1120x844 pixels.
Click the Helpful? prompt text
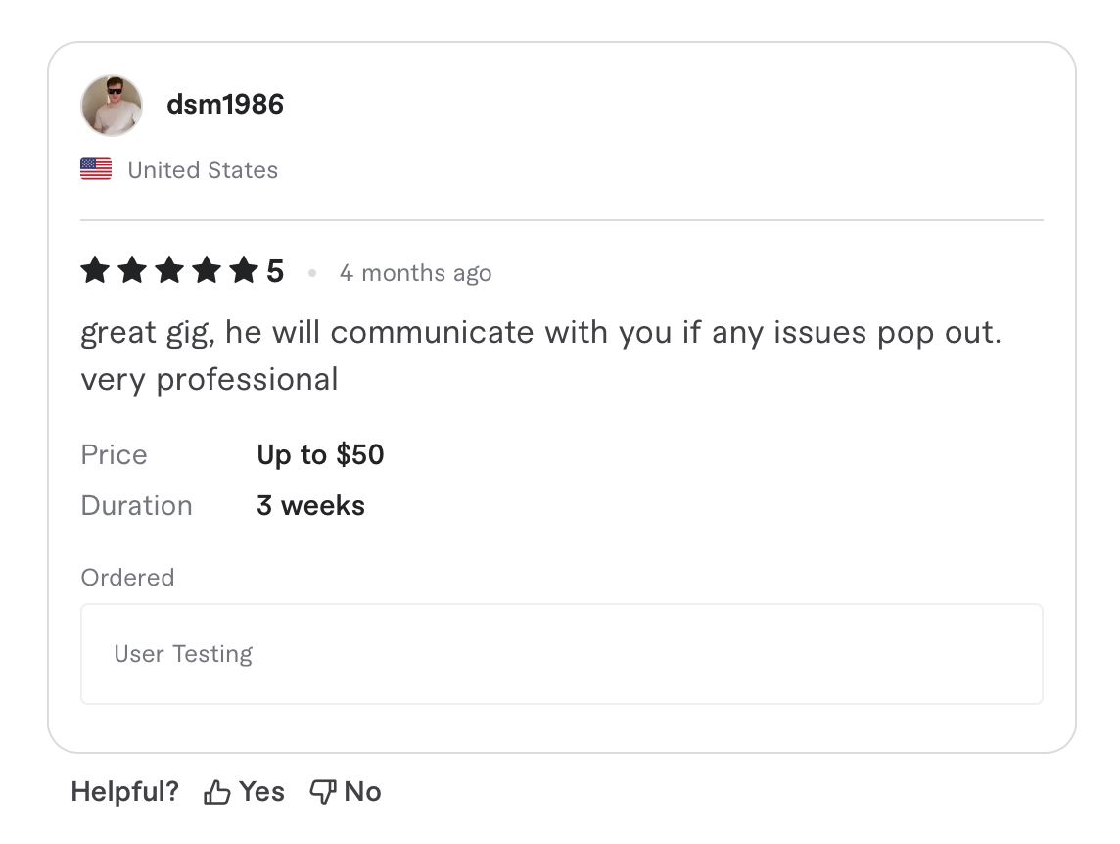[124, 791]
